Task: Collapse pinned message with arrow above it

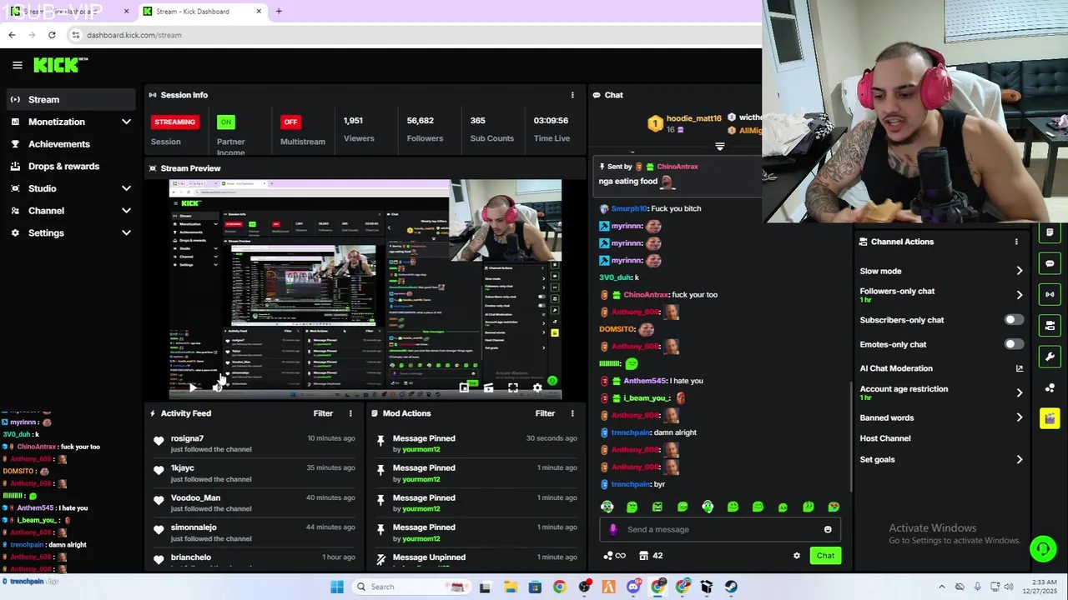Action: 720,147
